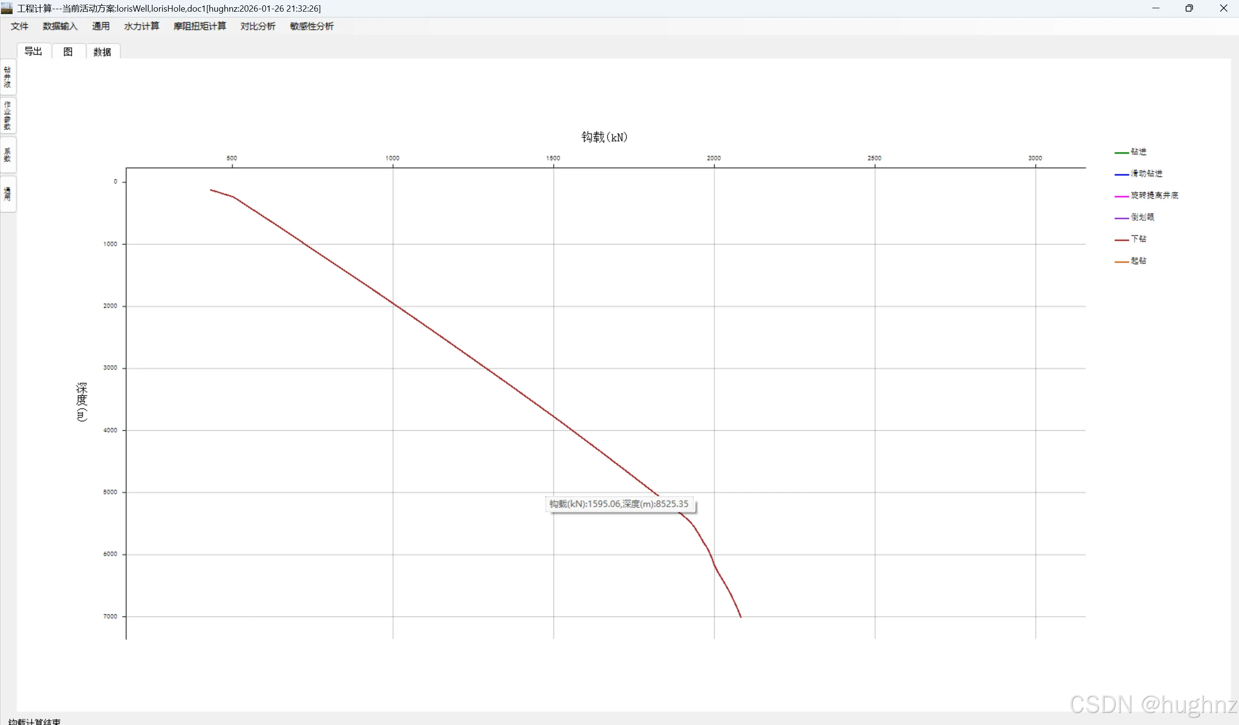Open the 作业参数 side panel tab

(7, 115)
